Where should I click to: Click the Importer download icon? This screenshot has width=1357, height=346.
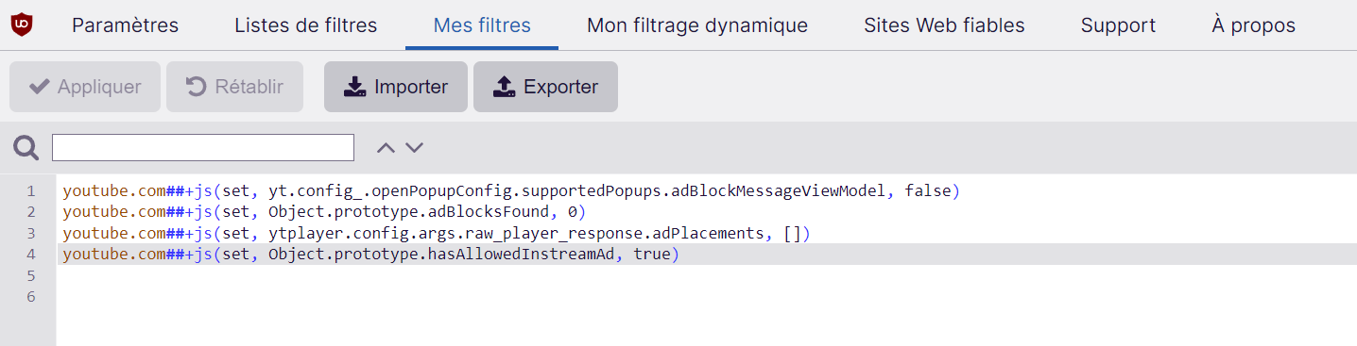coord(354,87)
